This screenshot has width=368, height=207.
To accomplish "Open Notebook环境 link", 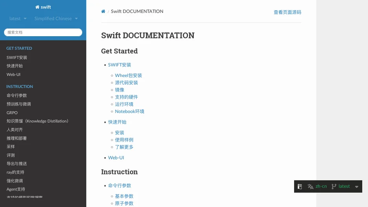I will (130, 111).
